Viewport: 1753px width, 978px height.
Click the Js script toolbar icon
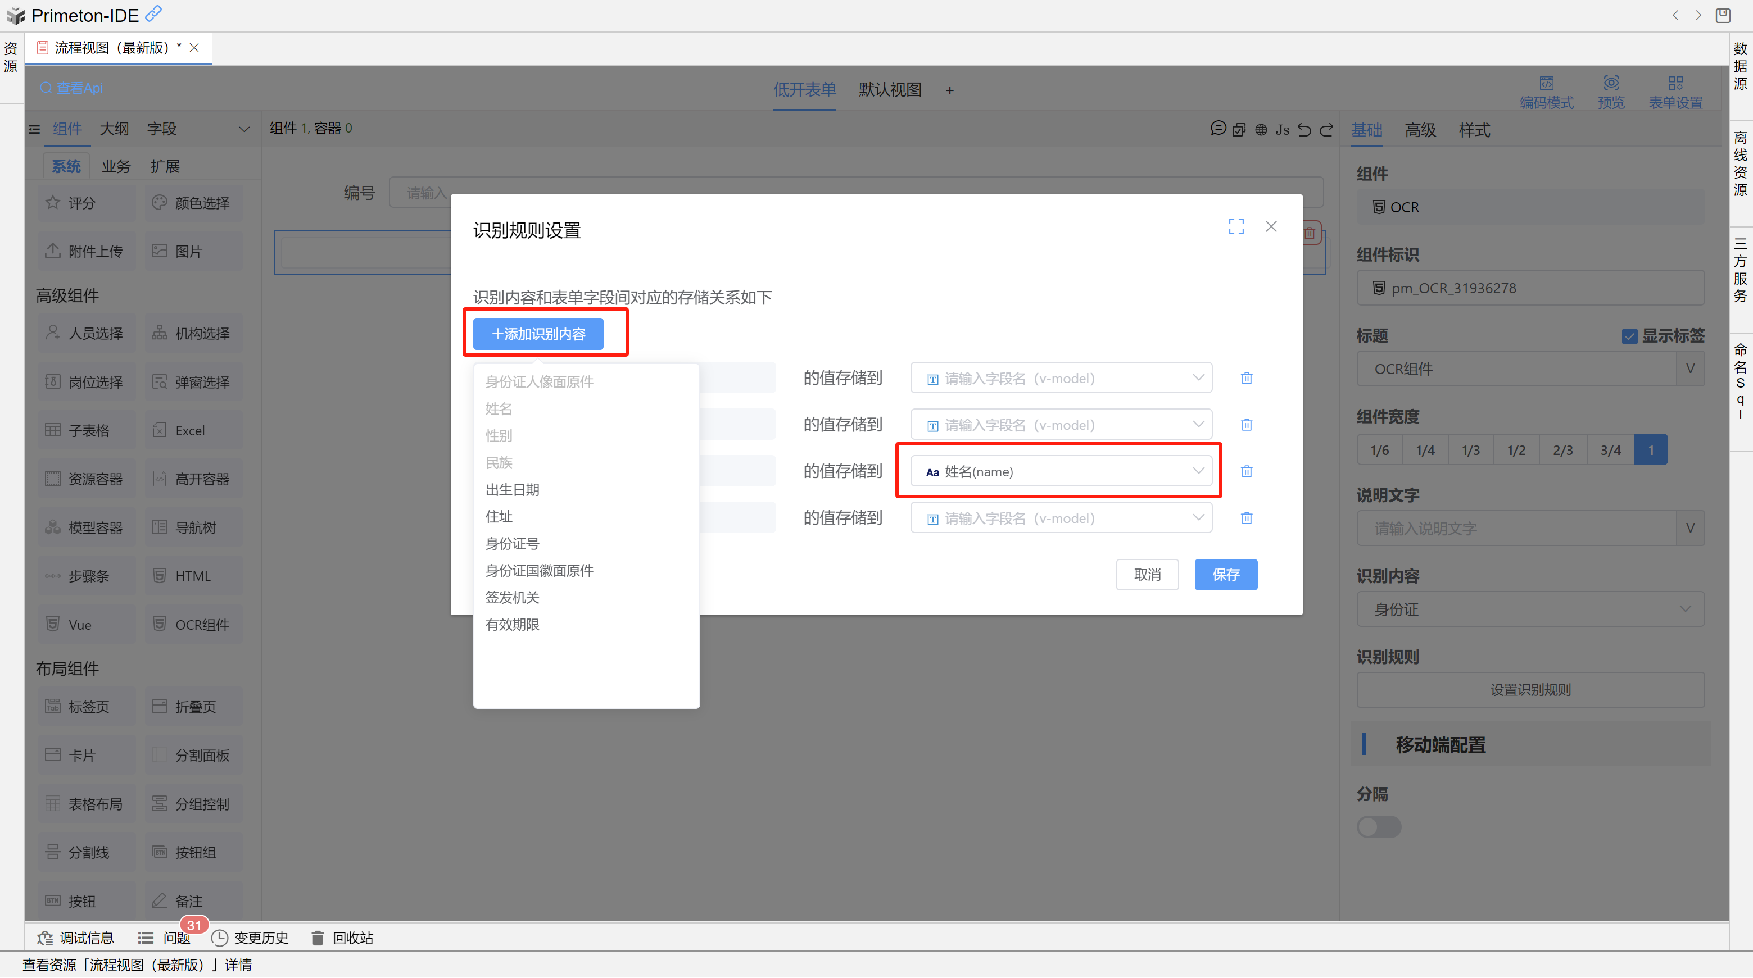(1282, 129)
